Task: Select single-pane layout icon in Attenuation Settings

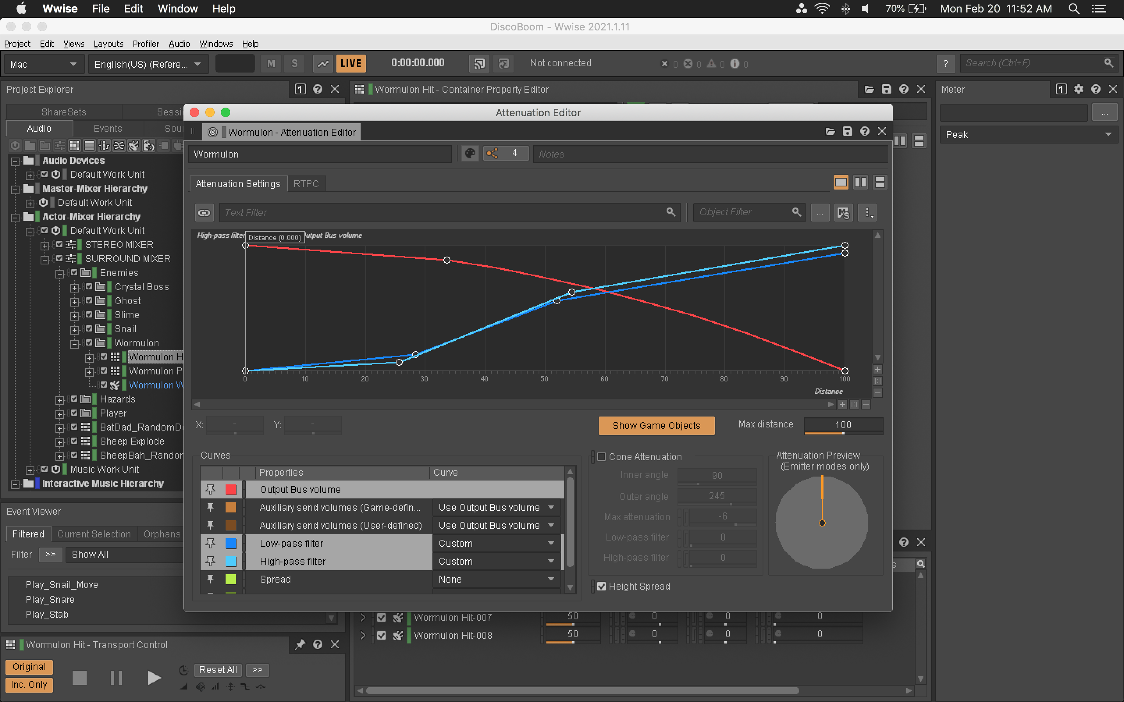Action: coord(841,182)
